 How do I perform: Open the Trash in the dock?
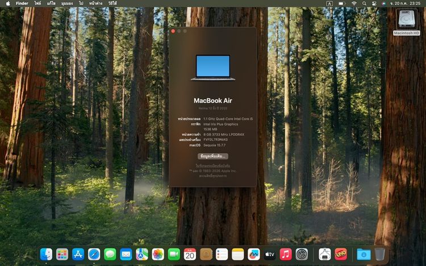380,254
